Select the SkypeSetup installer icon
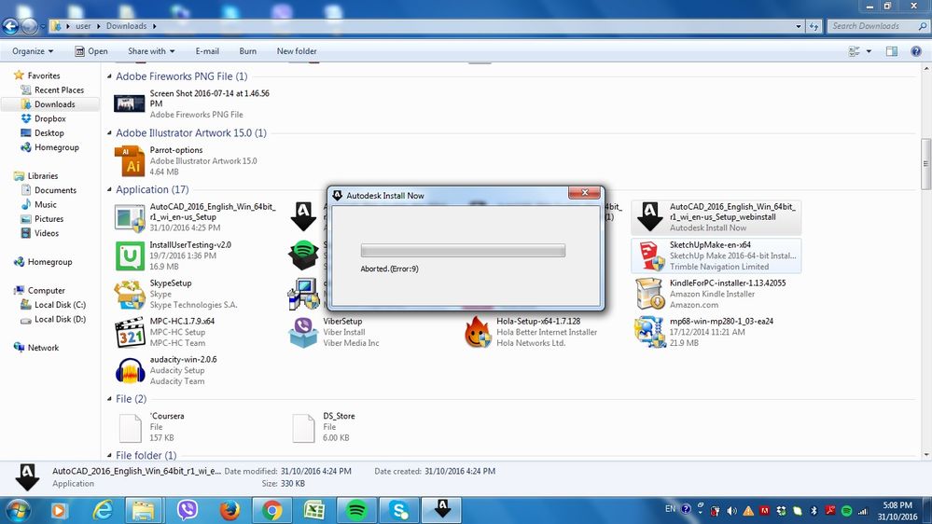 pos(130,295)
